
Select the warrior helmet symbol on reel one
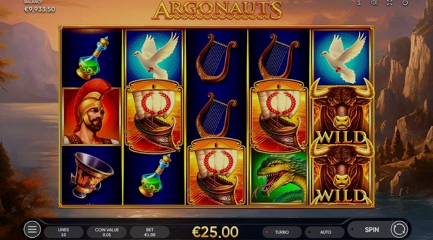91,116
